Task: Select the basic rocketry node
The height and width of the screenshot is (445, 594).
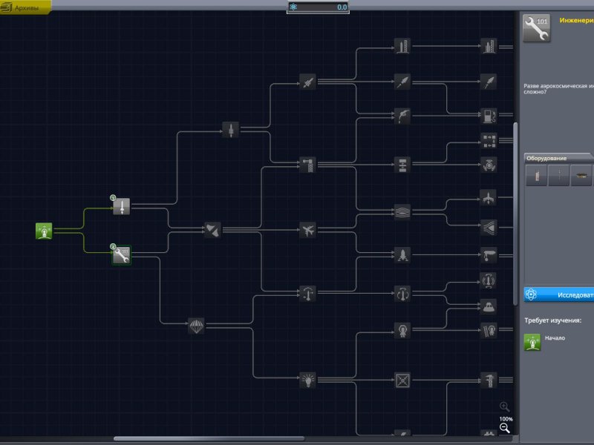Action: click(122, 207)
